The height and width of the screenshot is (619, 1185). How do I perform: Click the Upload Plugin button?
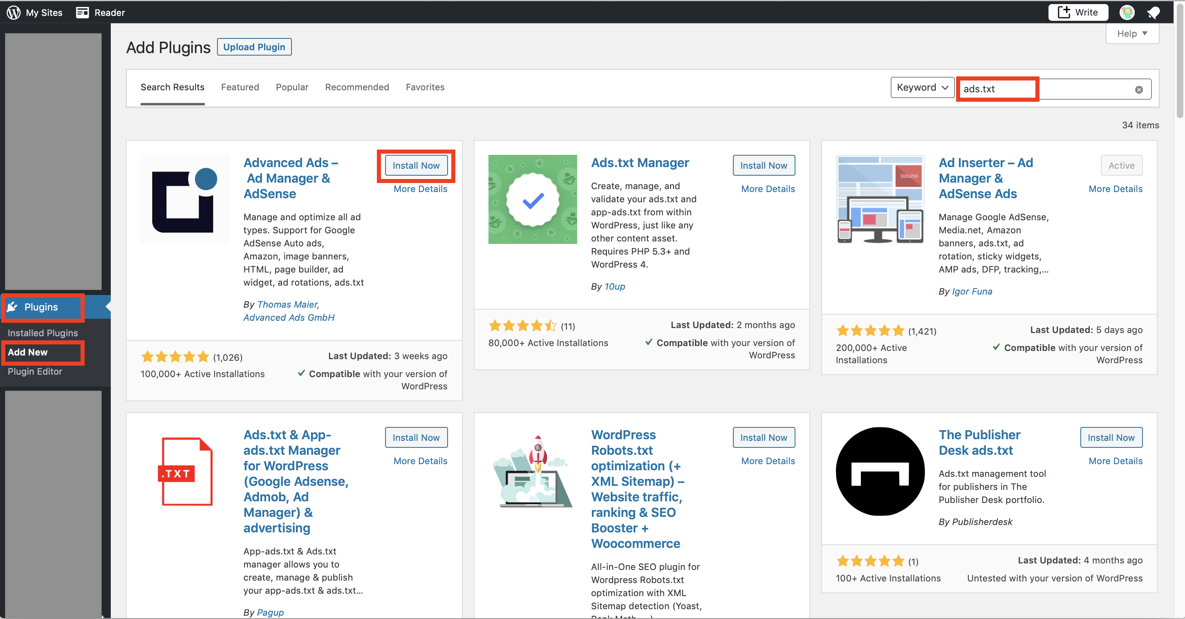254,47
